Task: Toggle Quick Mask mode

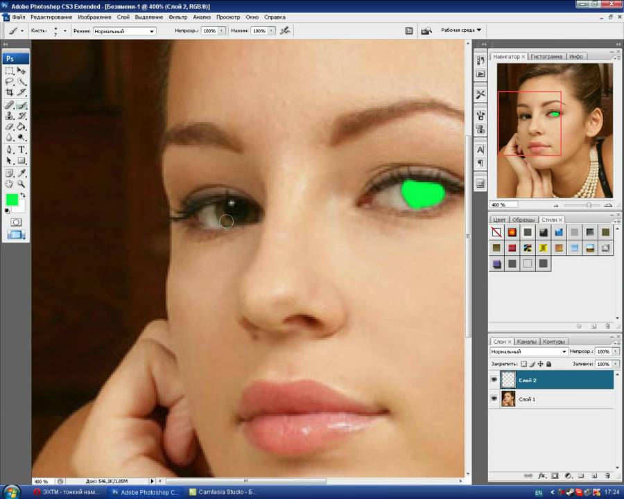Action: 16,222
